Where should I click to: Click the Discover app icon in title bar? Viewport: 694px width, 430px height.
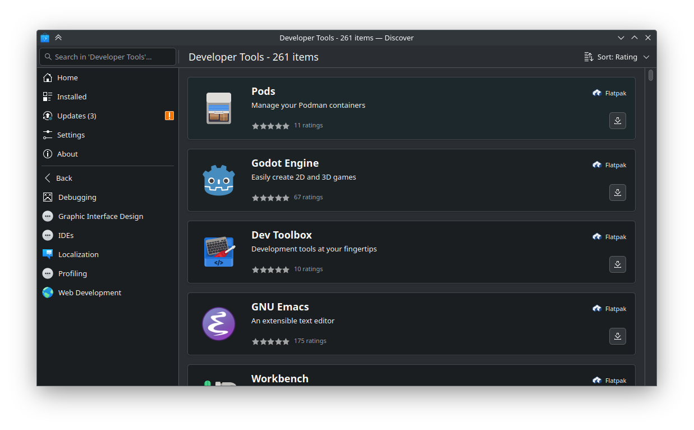(x=45, y=38)
